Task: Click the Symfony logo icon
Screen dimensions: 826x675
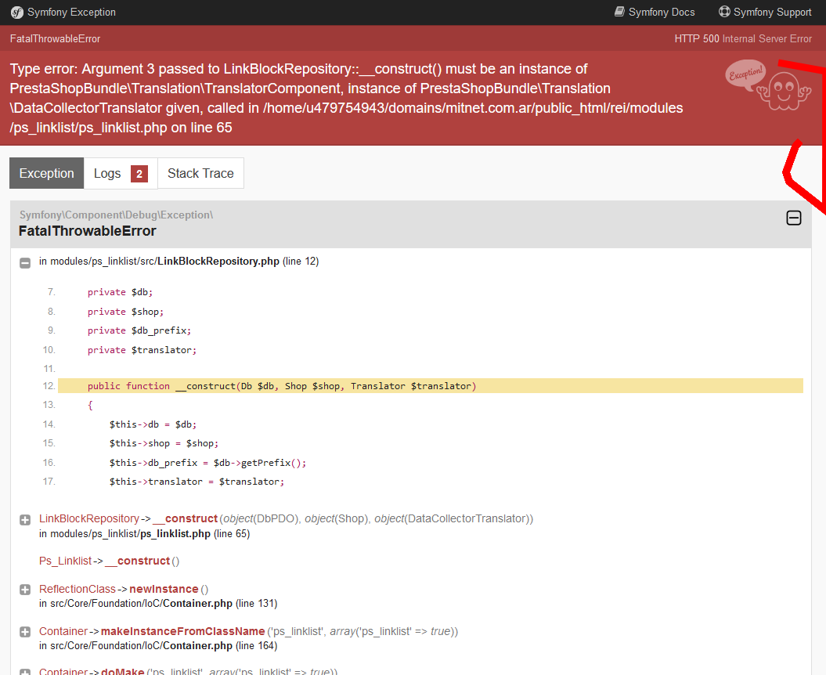Action: 17,12
